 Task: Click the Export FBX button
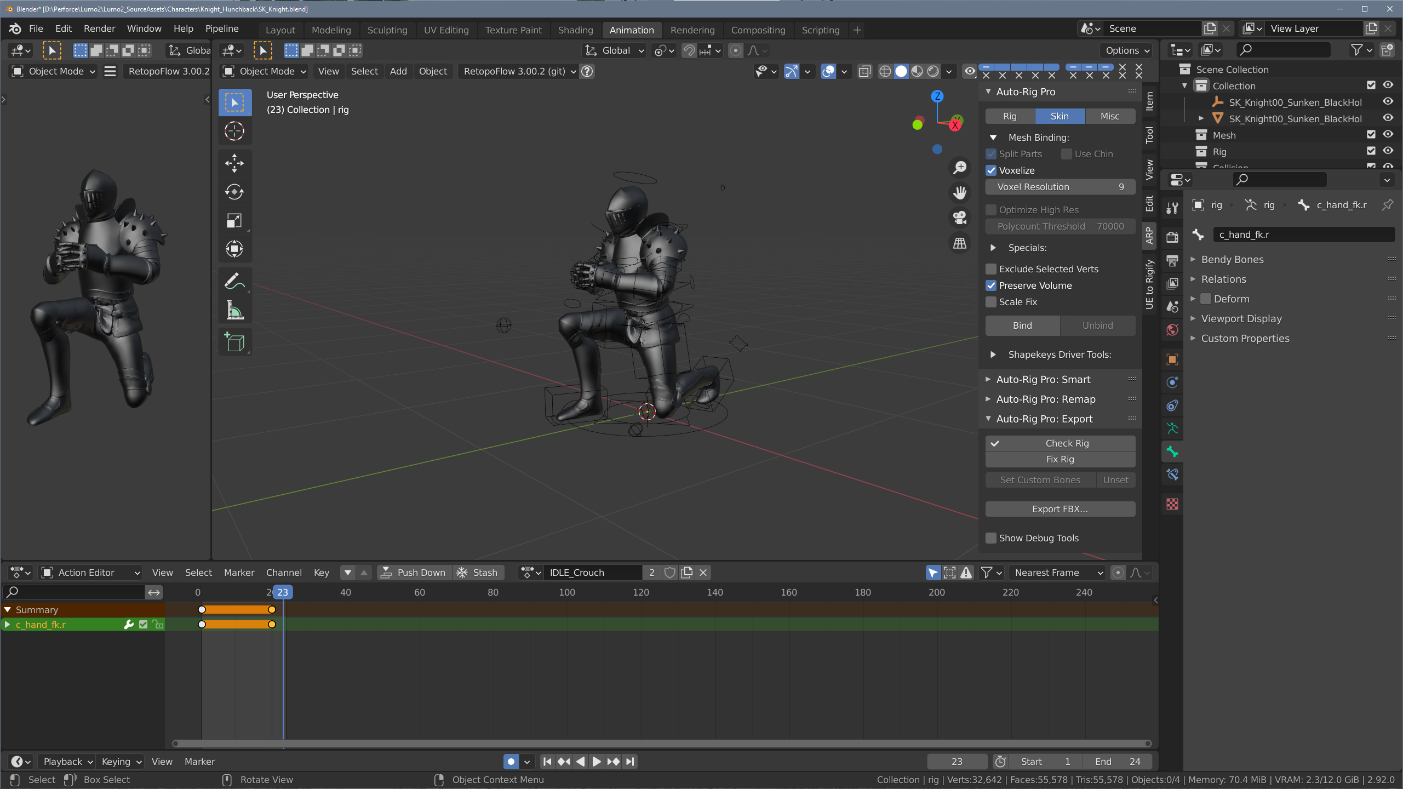coord(1060,509)
